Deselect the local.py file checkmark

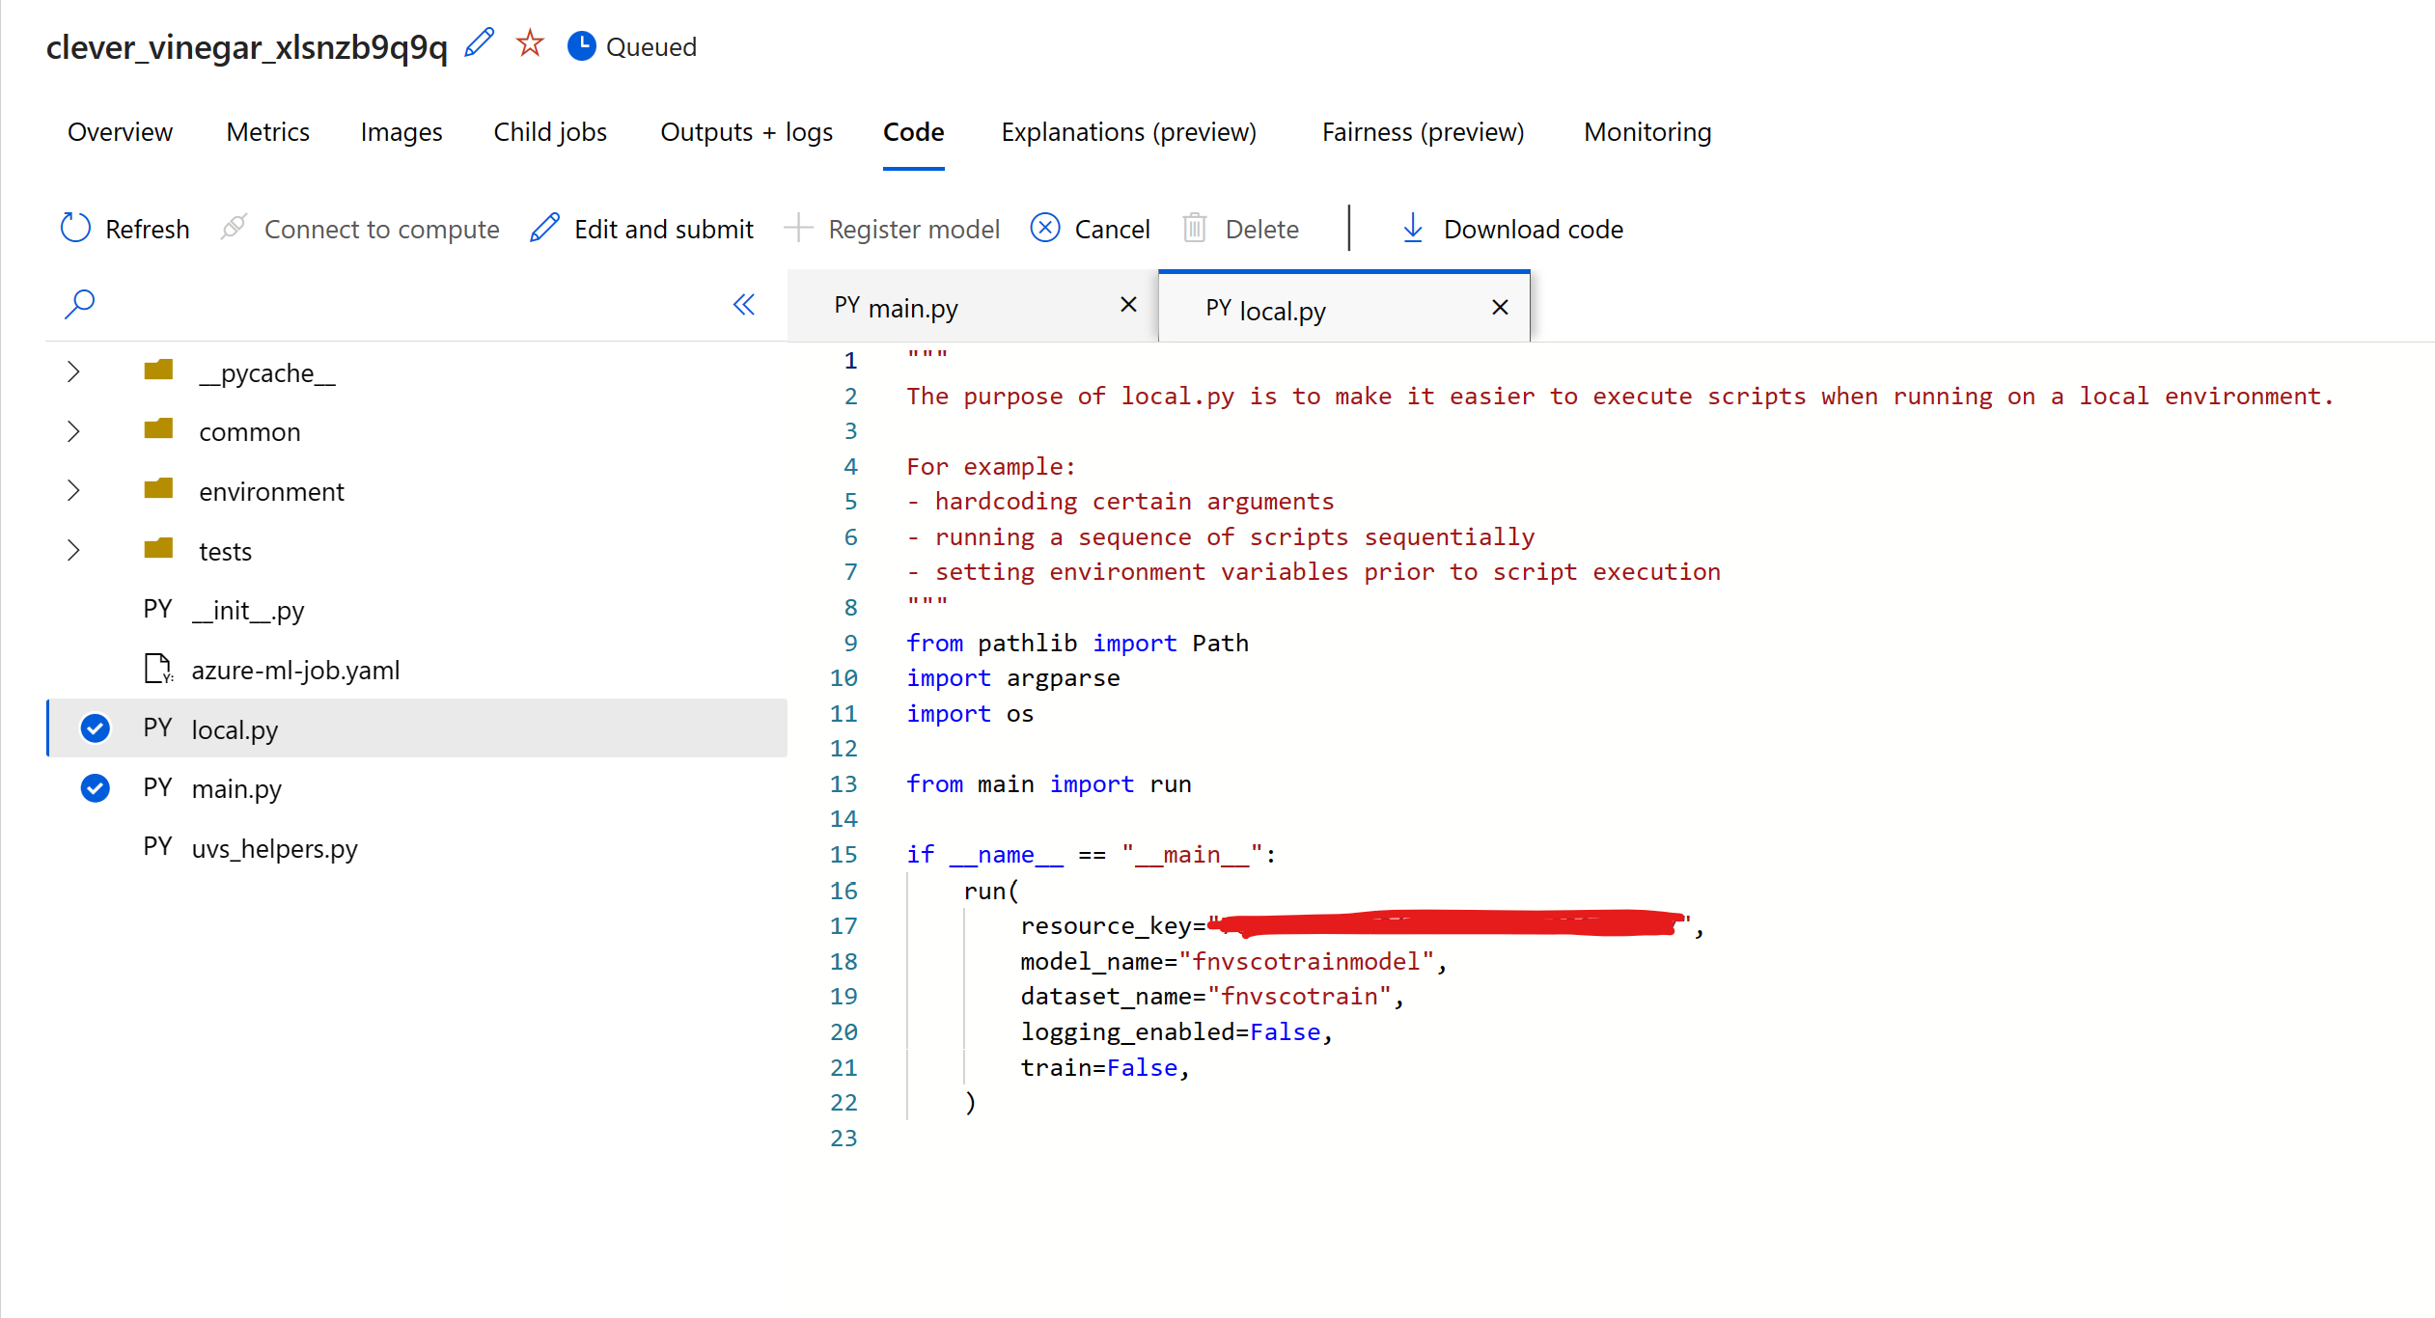[95, 728]
